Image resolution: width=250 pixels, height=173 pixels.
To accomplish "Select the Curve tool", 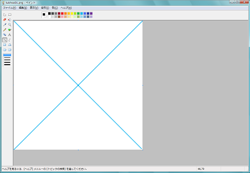I will point(10,40).
